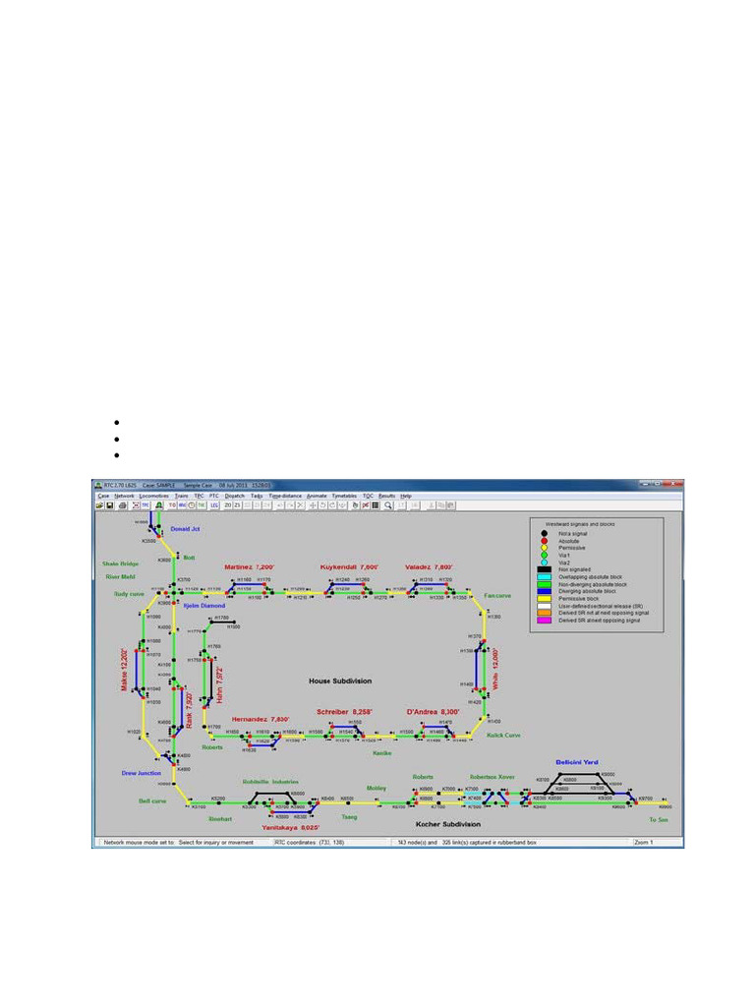Click the black grid toolbar icon
The image size is (755, 1007).
click(375, 505)
